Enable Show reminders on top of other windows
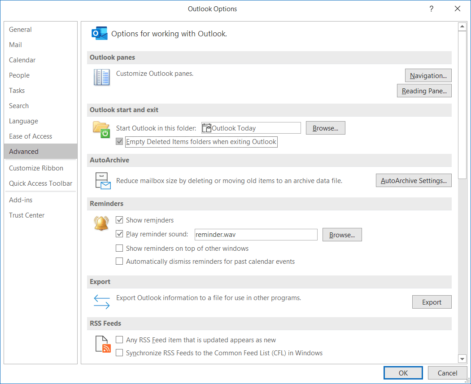The width and height of the screenshot is (471, 384). point(119,248)
